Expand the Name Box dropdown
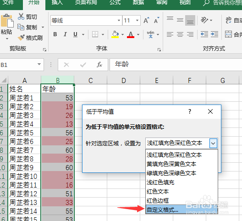The width and height of the screenshot is (242, 221). (x=39, y=64)
